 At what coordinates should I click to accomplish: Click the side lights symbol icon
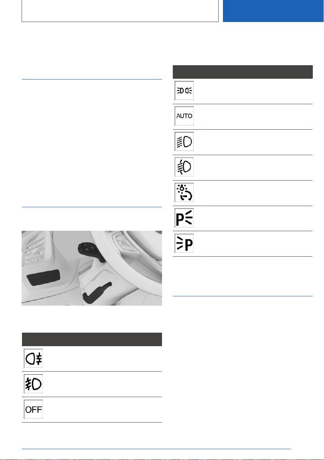pyautogui.click(x=184, y=91)
